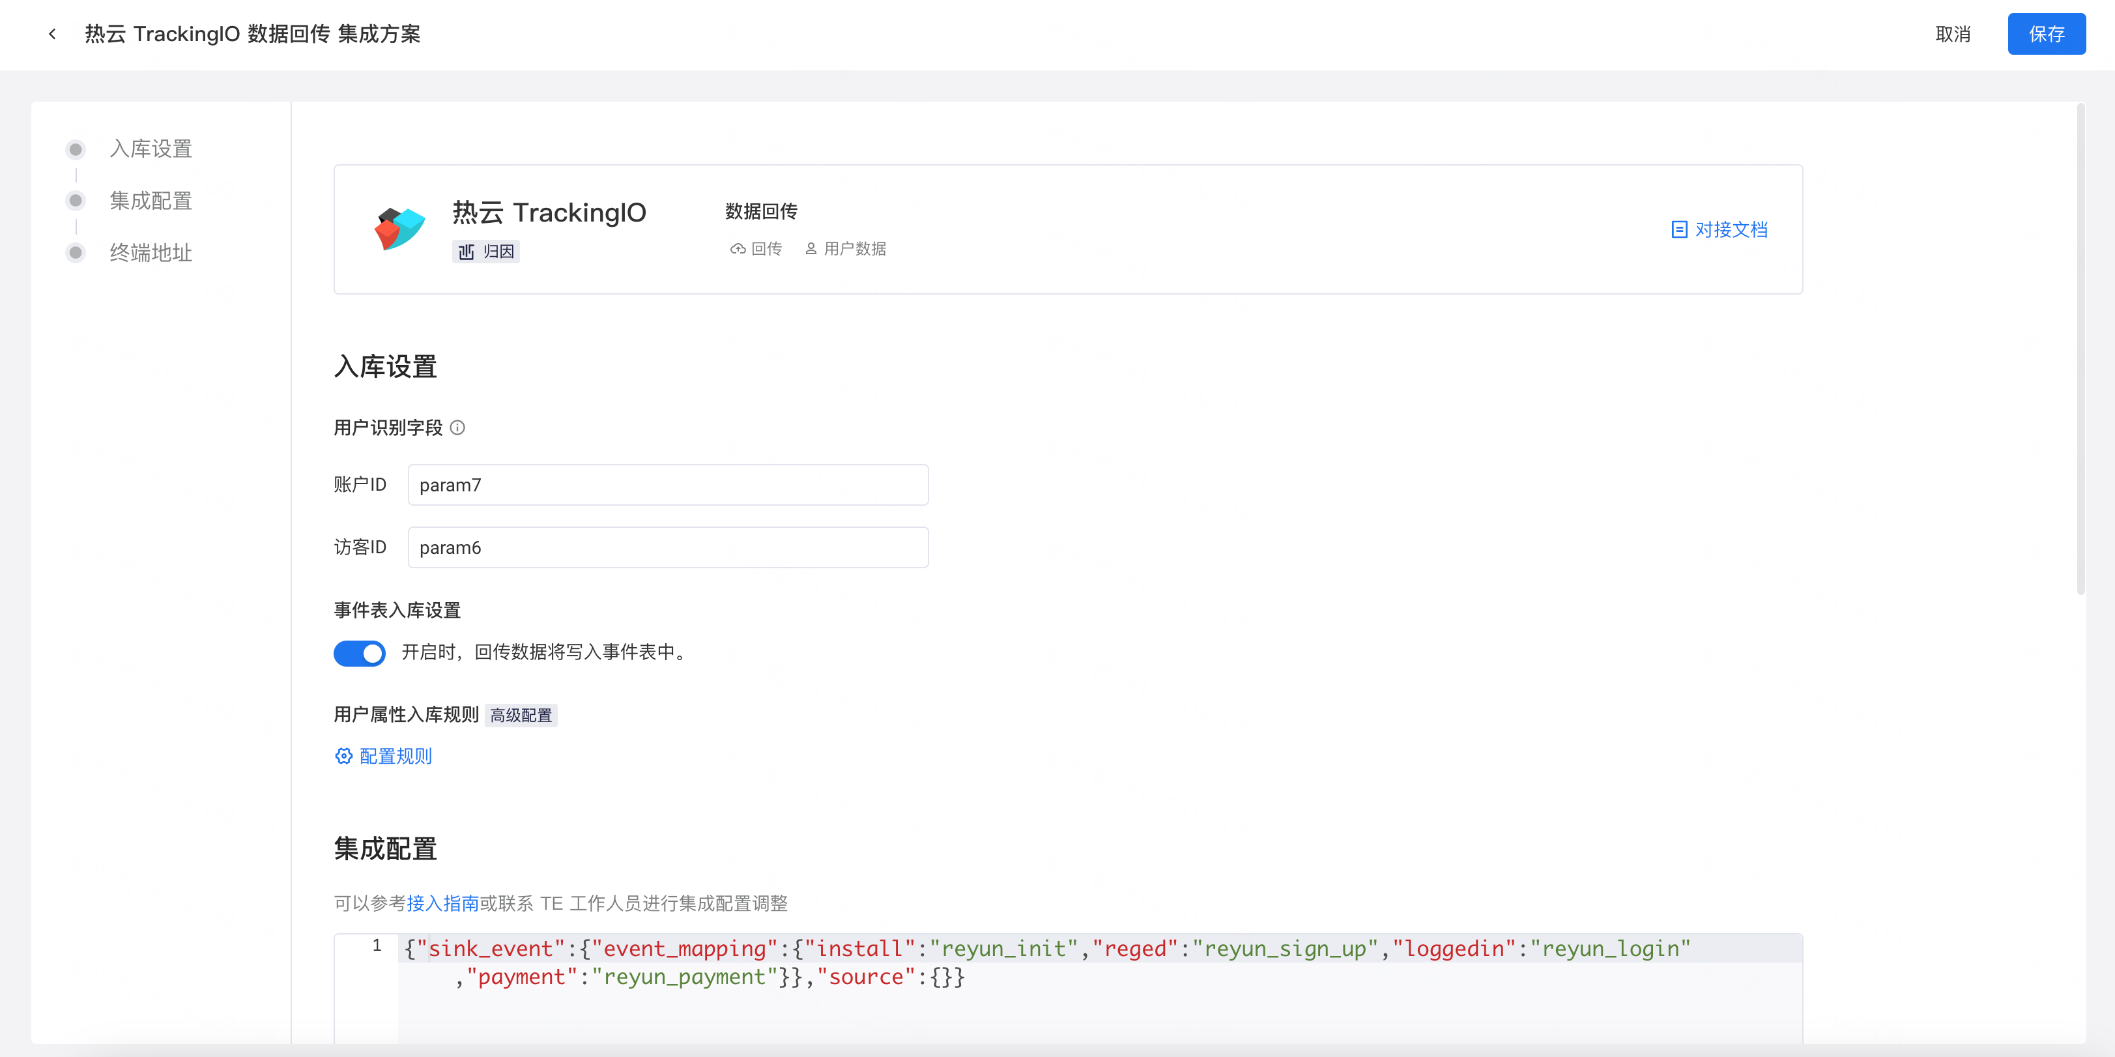Click the 账户ID param7 input field

pyautogui.click(x=667, y=485)
